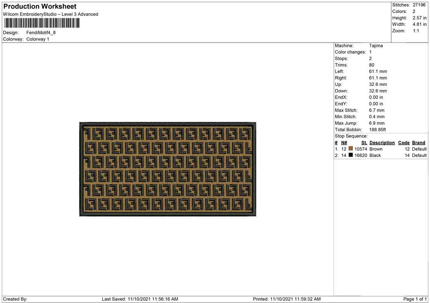Image resolution: width=430 pixels, height=303 pixels.
Task: Click the Total Bobbin value 188.85ft
Action: click(377, 130)
